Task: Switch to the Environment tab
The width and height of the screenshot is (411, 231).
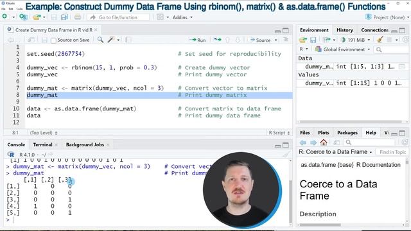Action: (314, 30)
